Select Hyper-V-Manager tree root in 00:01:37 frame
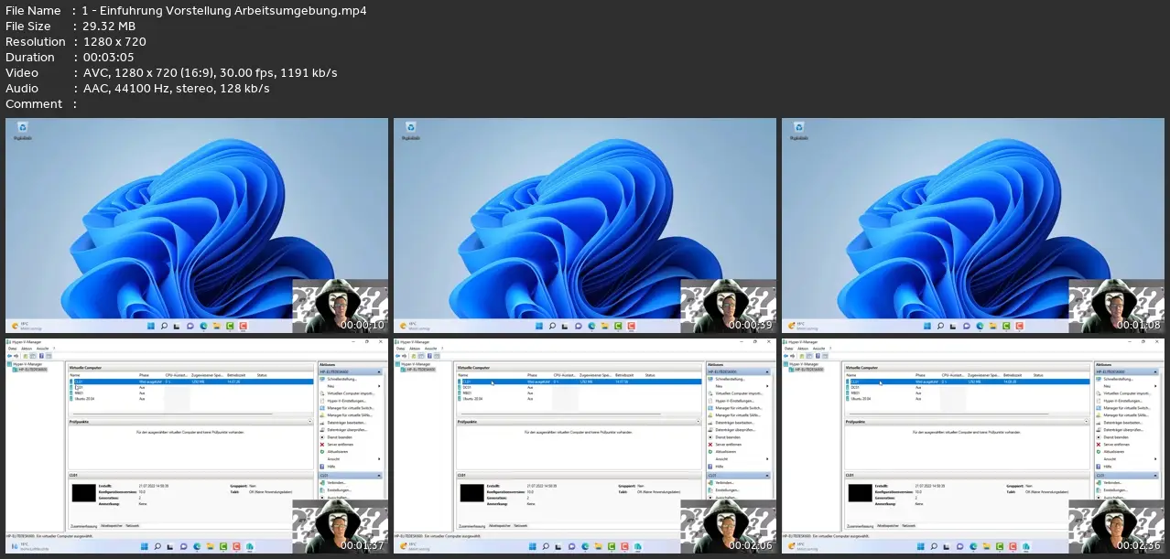The image size is (1170, 559). (x=25, y=364)
